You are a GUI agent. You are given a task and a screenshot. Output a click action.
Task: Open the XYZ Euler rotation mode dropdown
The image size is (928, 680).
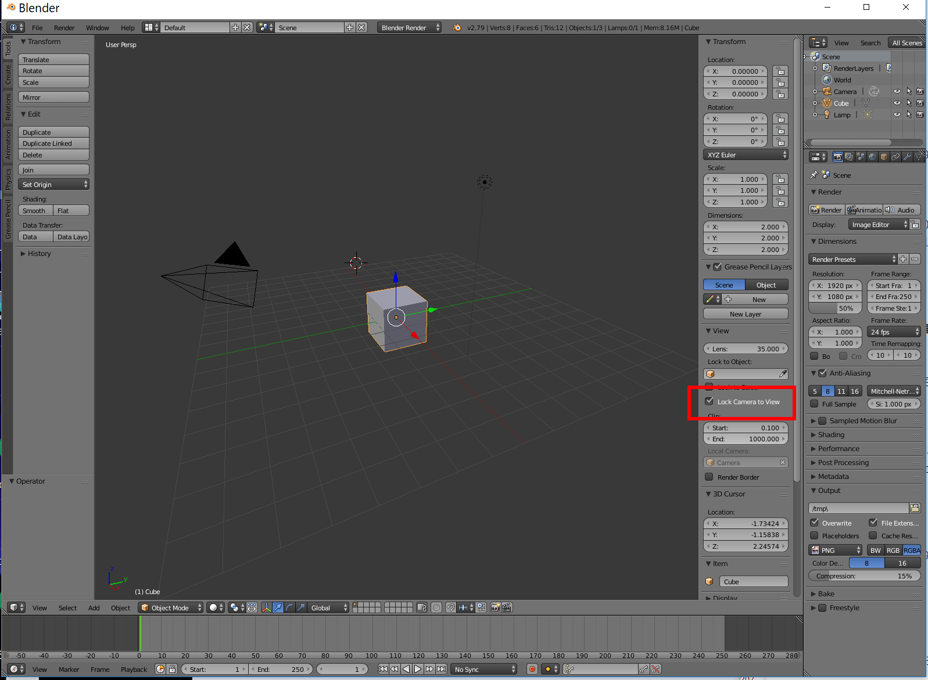pyautogui.click(x=746, y=154)
